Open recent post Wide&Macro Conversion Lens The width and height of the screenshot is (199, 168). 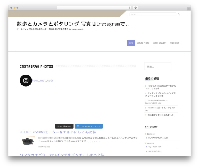[x=156, y=102]
